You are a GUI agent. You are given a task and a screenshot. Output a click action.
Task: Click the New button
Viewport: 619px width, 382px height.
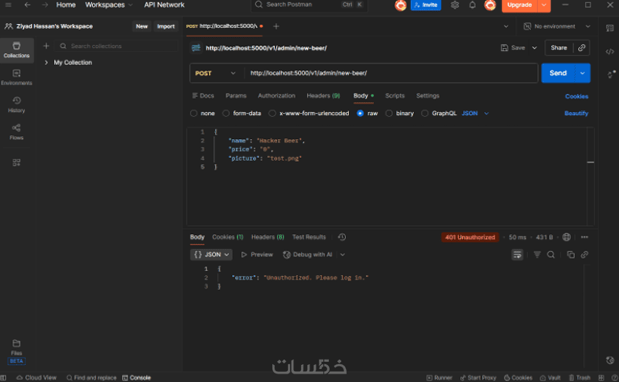(x=142, y=26)
